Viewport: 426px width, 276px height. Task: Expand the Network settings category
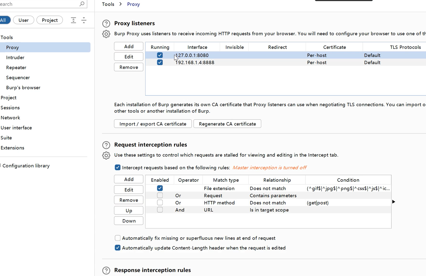(x=10, y=118)
